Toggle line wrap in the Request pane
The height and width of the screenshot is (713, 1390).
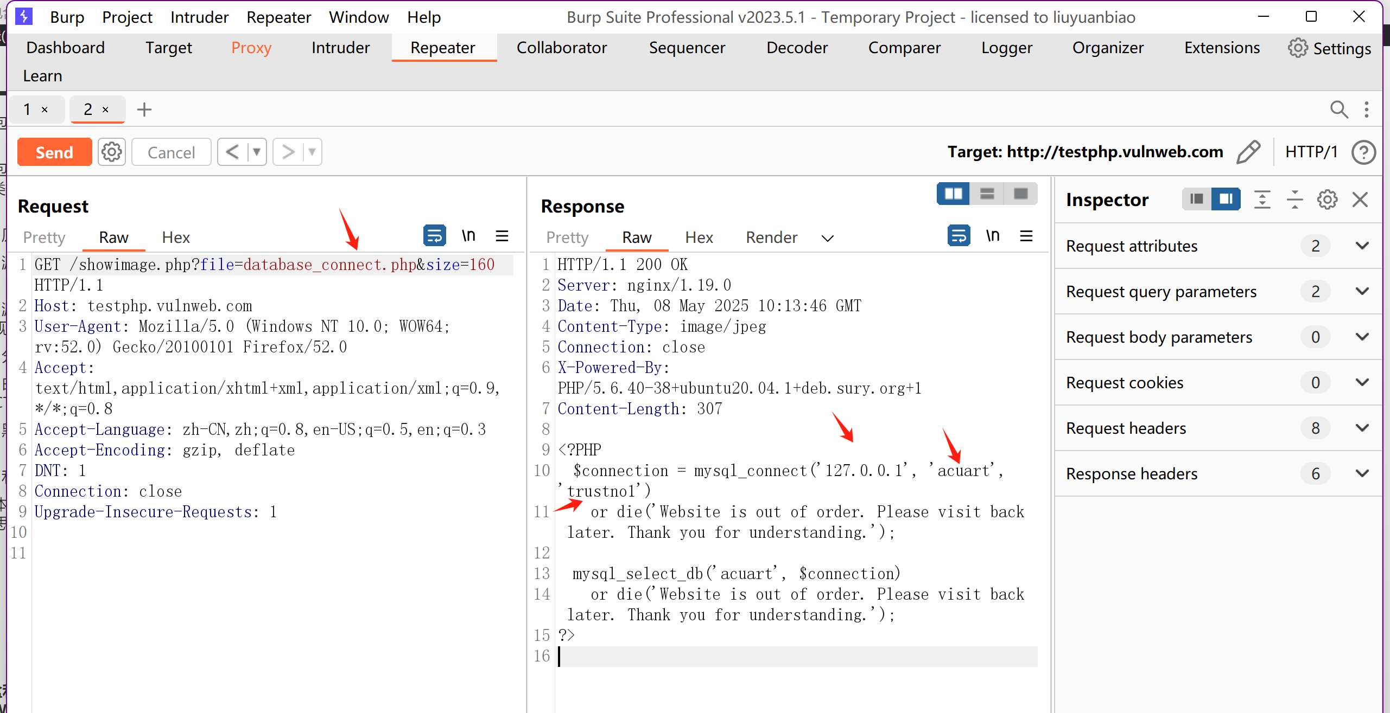pyautogui.click(x=434, y=236)
